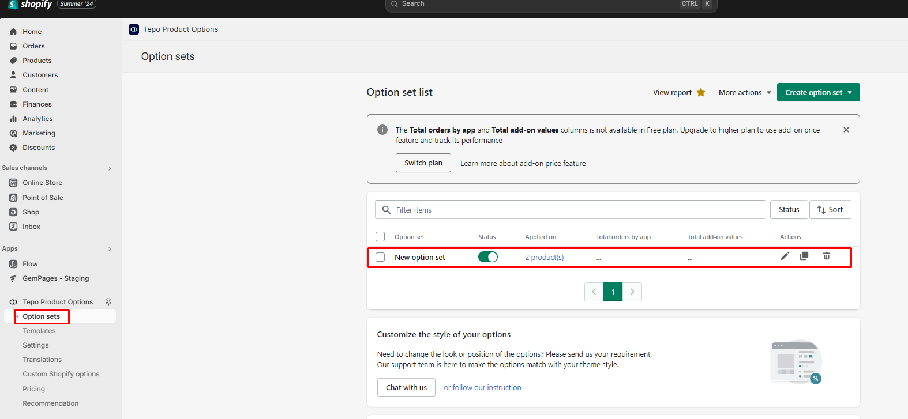Screen dimensions: 908x419
Task: Open Templates in the Tepo submenu
Action: tap(39, 331)
